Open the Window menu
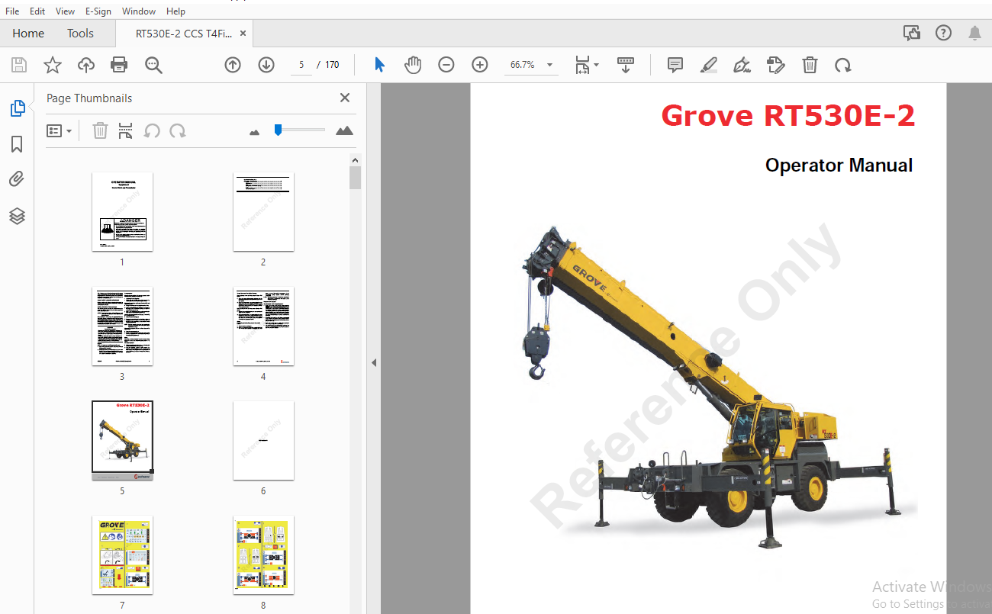Screen dimensions: 992x614 (x=139, y=11)
